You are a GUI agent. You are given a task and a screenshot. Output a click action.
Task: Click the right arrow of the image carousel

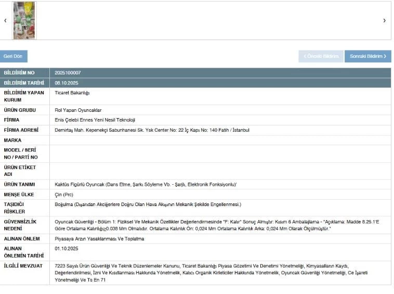coord(384,21)
